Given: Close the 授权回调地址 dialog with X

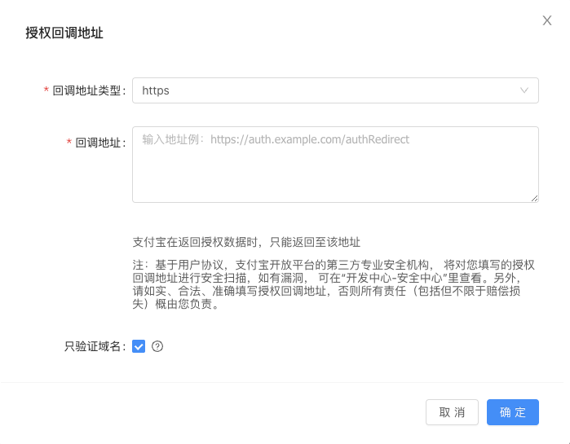Looking at the screenshot, I should 547,20.
